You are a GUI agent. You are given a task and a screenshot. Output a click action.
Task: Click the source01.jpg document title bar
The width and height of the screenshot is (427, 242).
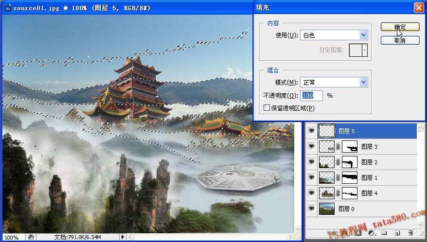(x=128, y=8)
